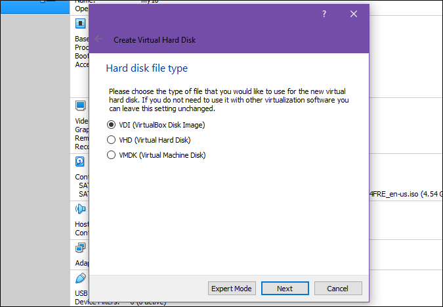
Task: Choose VHD (Virtual Hard Disk) option
Action: (148, 140)
